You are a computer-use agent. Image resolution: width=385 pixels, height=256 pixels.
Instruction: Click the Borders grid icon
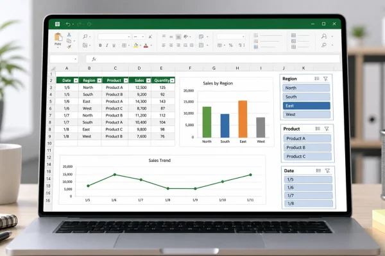124,45
